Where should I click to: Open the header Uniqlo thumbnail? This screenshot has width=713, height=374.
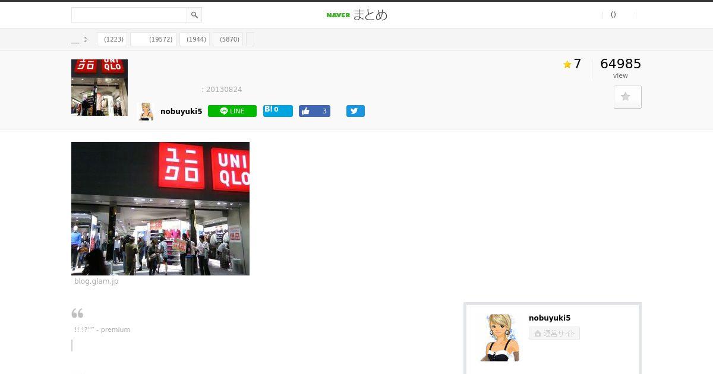[x=99, y=87]
